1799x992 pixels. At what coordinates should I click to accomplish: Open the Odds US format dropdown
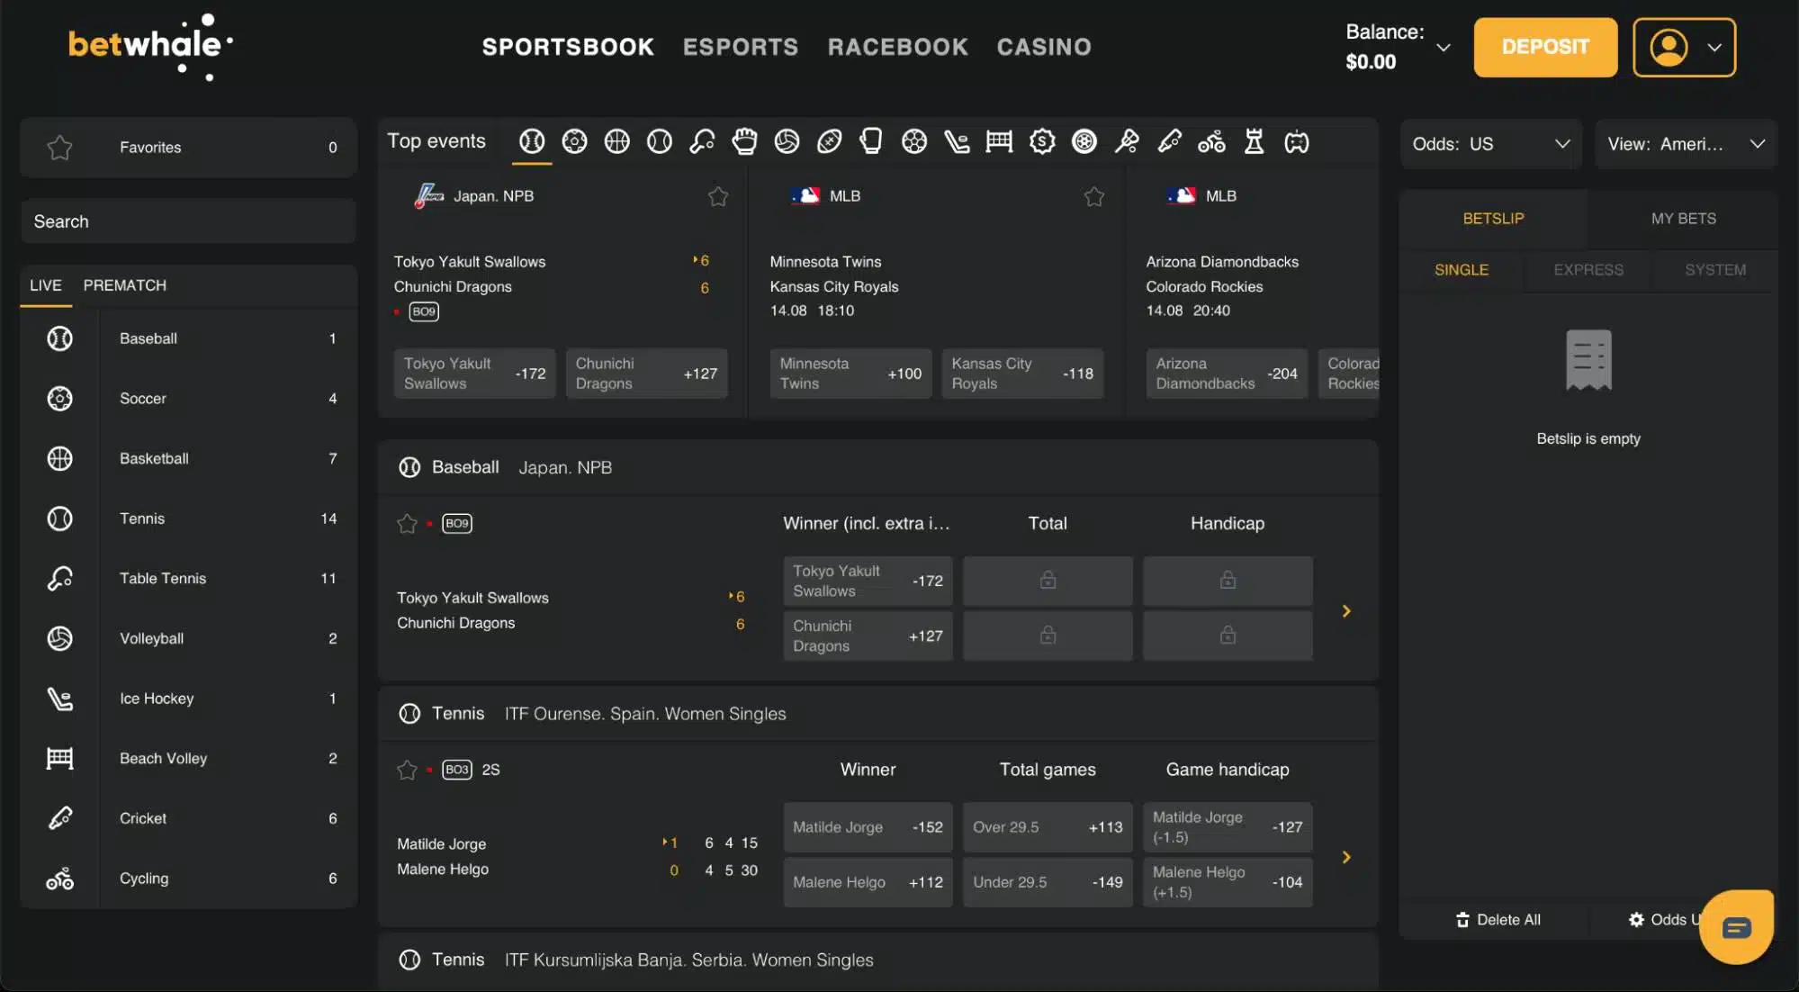(1490, 144)
